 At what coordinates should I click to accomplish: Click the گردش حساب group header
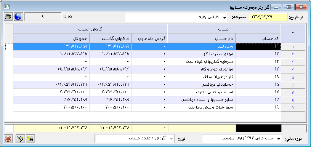coord(90,29)
